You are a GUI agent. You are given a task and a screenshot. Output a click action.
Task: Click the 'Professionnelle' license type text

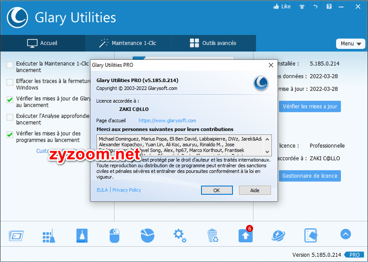pyautogui.click(x=327, y=146)
